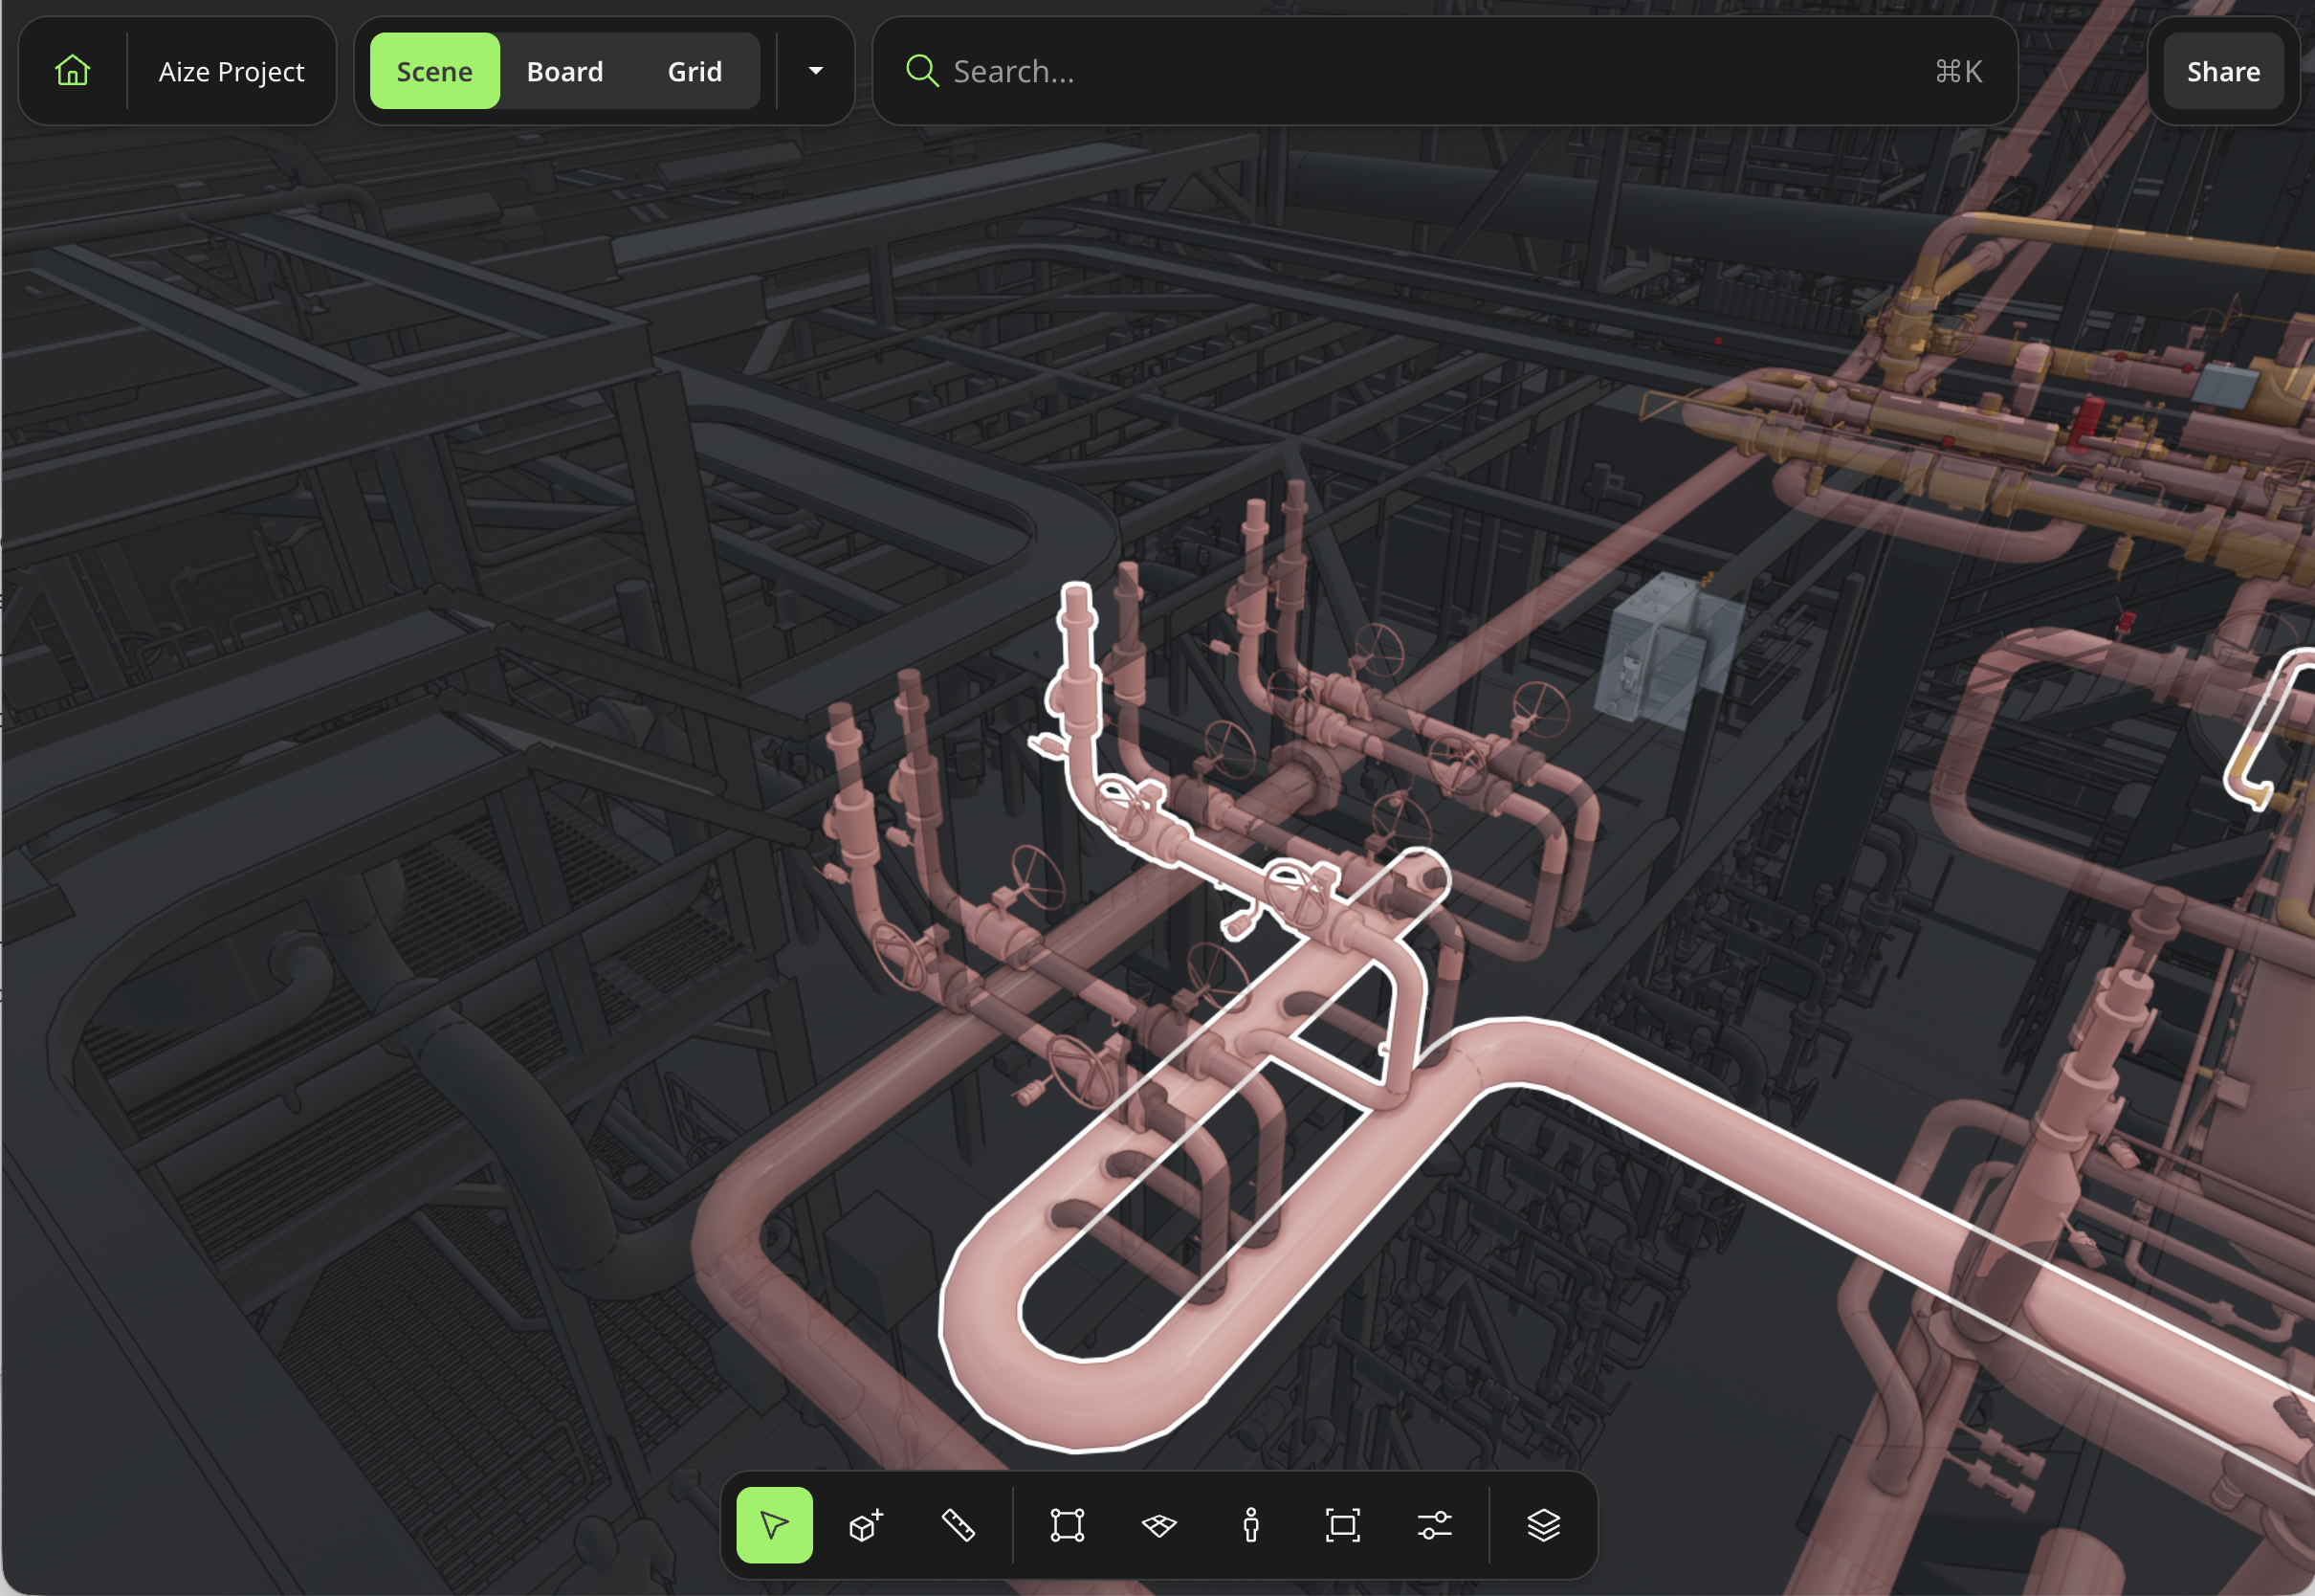This screenshot has height=1596, width=2315.
Task: Select the bounding box area tool
Action: coord(1068,1525)
